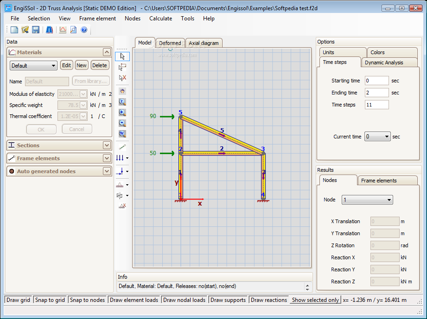Click the document magnifier preview icon
427x319 pixels.
click(x=73, y=30)
